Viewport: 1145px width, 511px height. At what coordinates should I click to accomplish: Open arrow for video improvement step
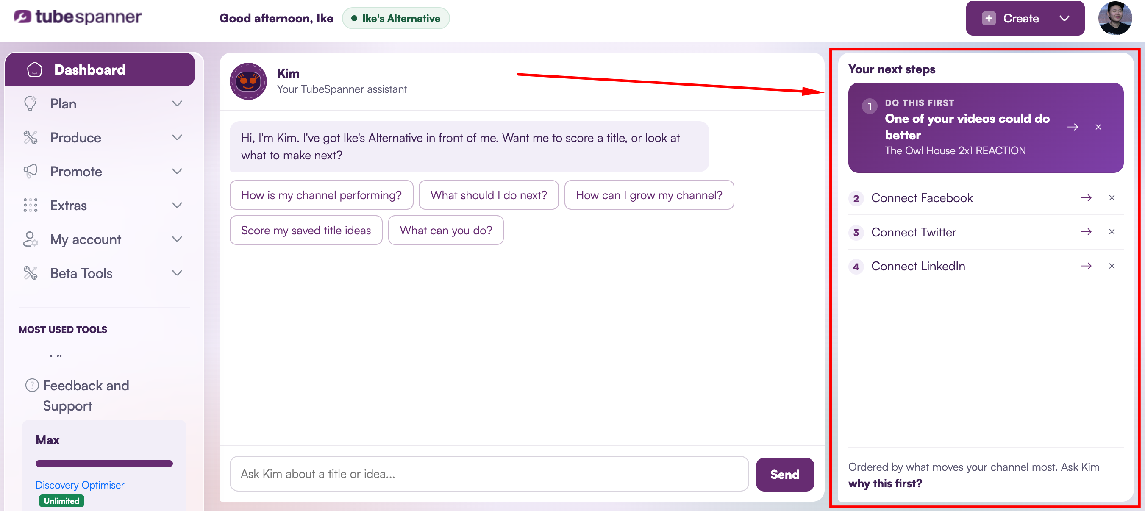point(1073,127)
